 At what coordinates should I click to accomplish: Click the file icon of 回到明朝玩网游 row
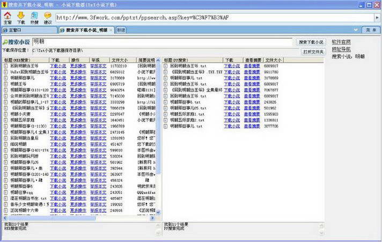(x=6, y=156)
